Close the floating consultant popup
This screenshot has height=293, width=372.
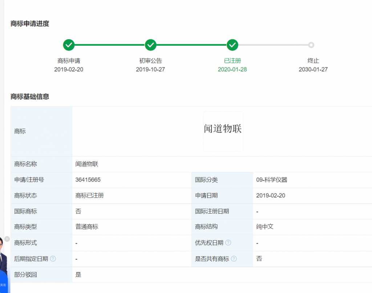(x=7, y=239)
